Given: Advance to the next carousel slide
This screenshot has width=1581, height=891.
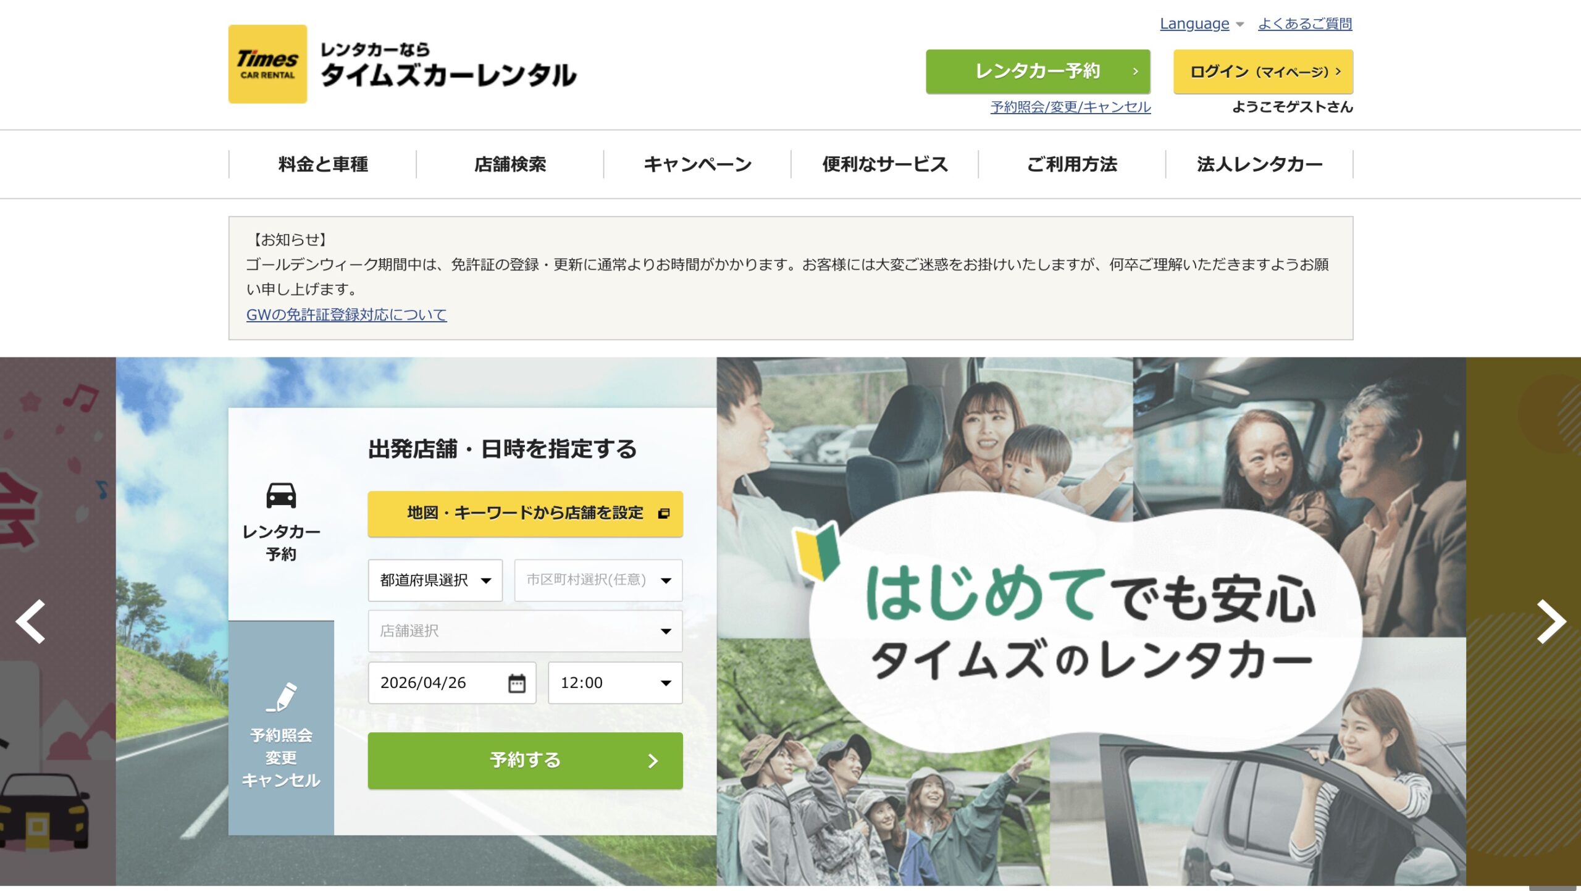Looking at the screenshot, I should point(1550,621).
